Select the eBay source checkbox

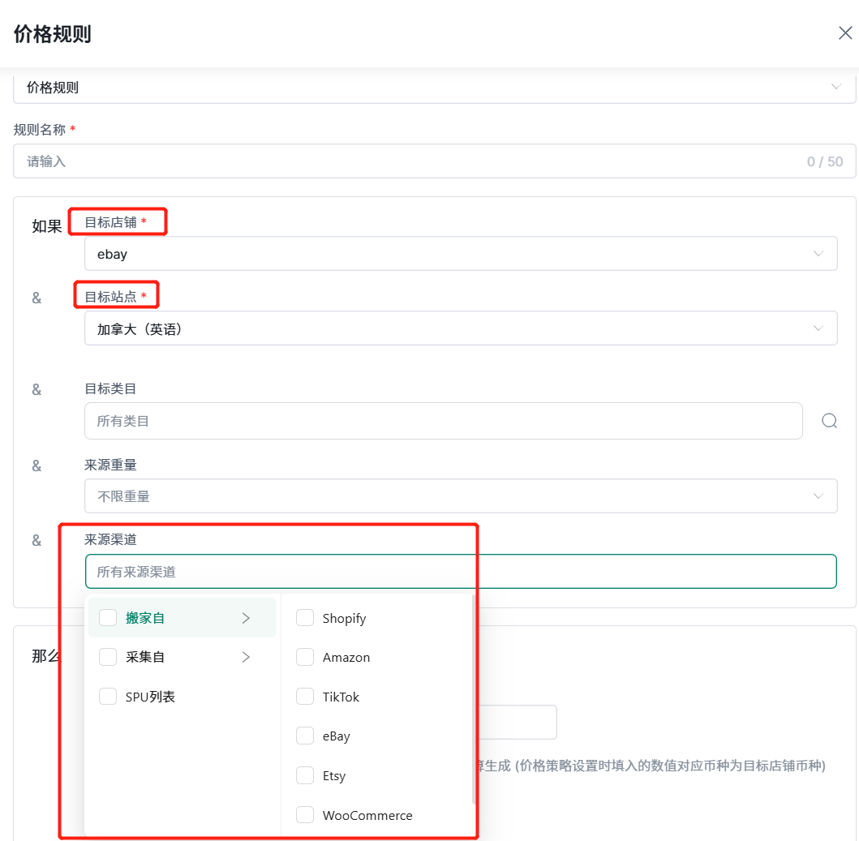305,736
